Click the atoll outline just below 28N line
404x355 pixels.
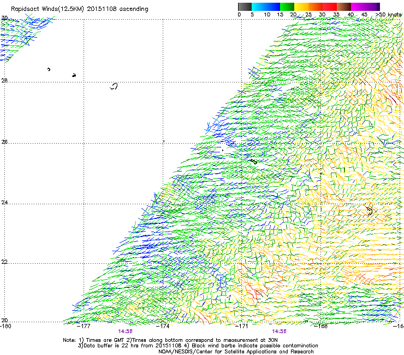tap(114, 86)
